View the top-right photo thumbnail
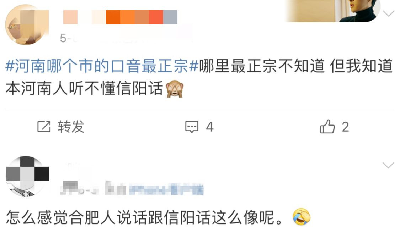This screenshot has width=400, height=227. [334, 11]
